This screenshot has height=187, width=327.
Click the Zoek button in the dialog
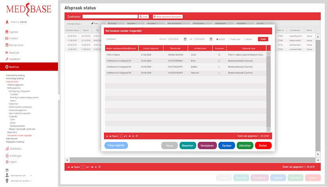pos(263,39)
